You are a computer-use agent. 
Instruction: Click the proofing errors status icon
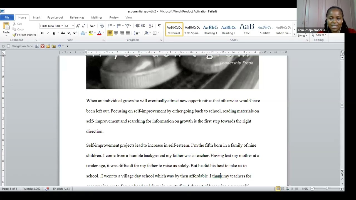click(47, 189)
